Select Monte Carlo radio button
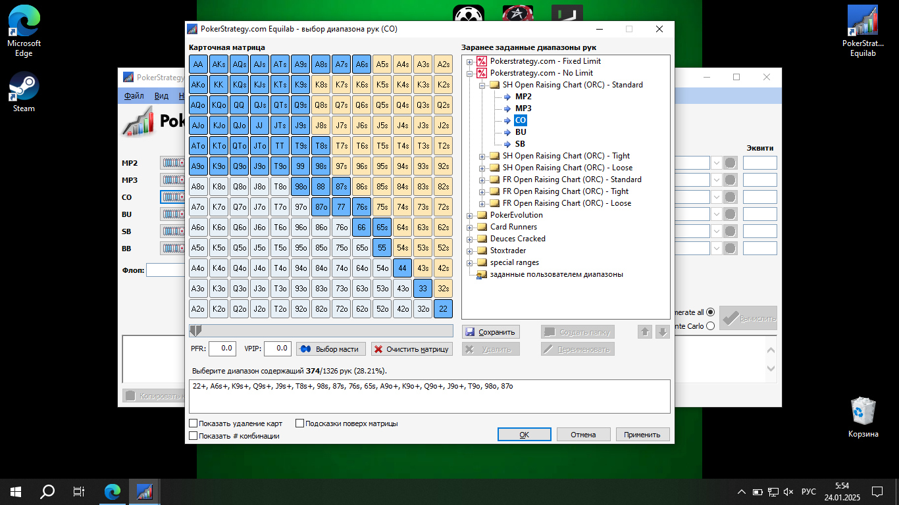 [710, 326]
